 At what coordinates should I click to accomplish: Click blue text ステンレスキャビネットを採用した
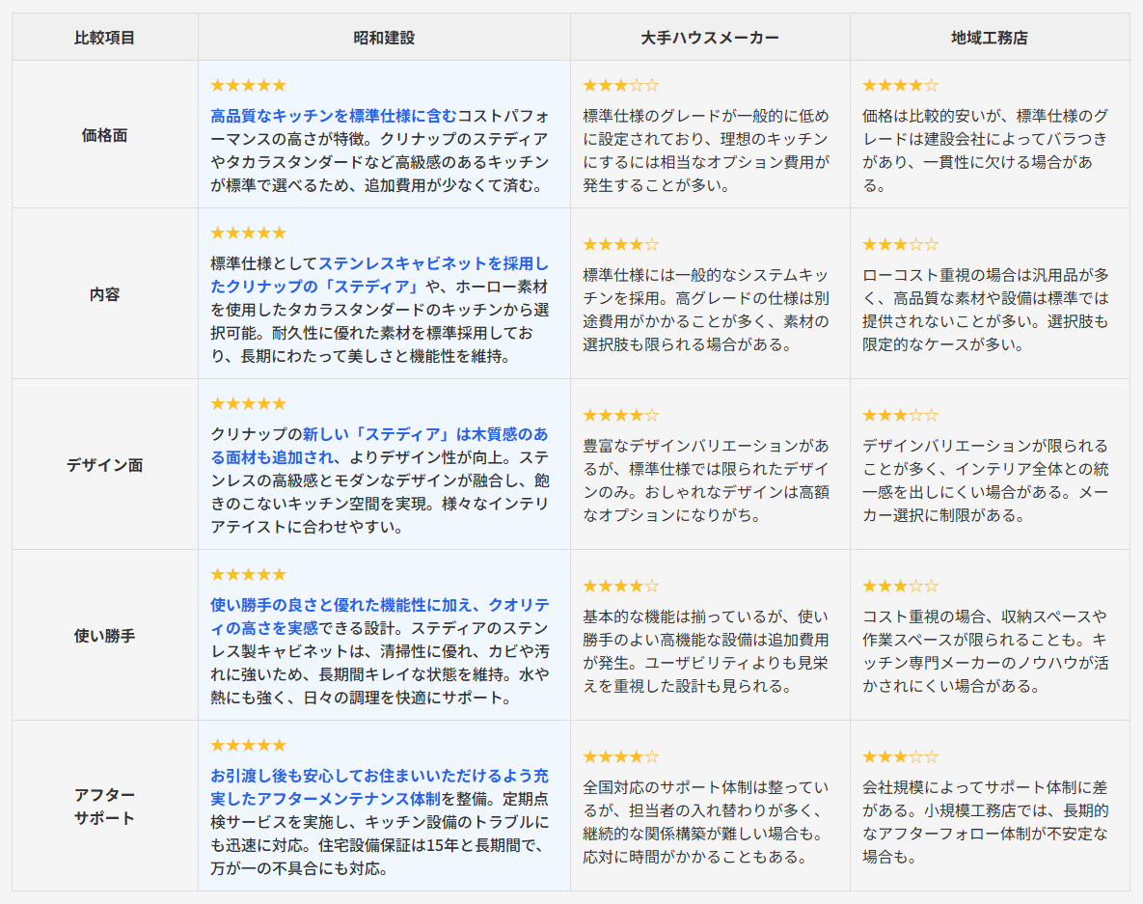coord(432,262)
